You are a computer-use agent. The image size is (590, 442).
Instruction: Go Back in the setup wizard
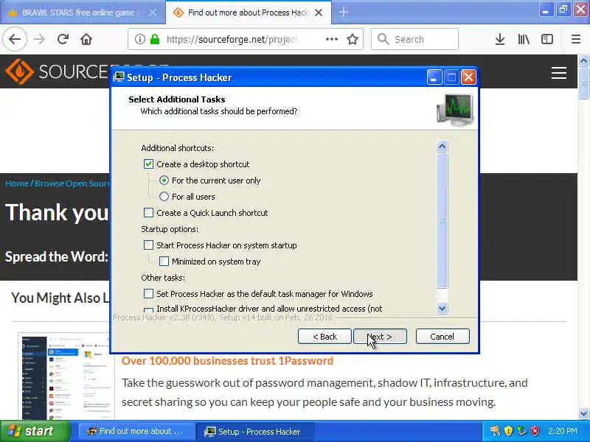324,337
